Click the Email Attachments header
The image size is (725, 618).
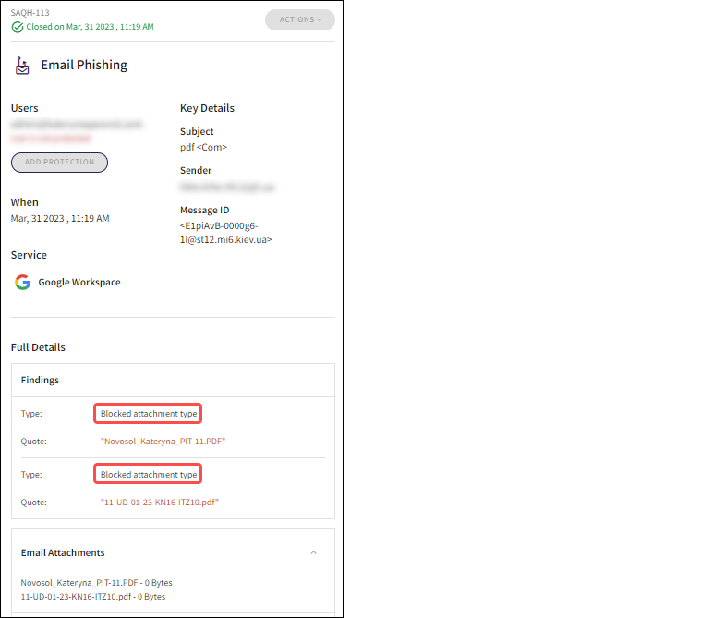click(63, 552)
